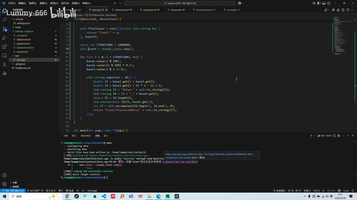The width and height of the screenshot is (357, 200).
Task: Expand the 时间线 timeline section
Action: [16, 187]
